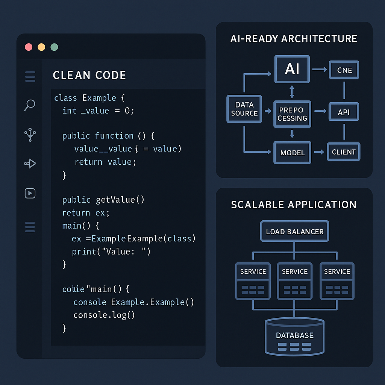The image size is (385, 385).
Task: Select the run and debug arrow icon
Action: pyautogui.click(x=30, y=163)
